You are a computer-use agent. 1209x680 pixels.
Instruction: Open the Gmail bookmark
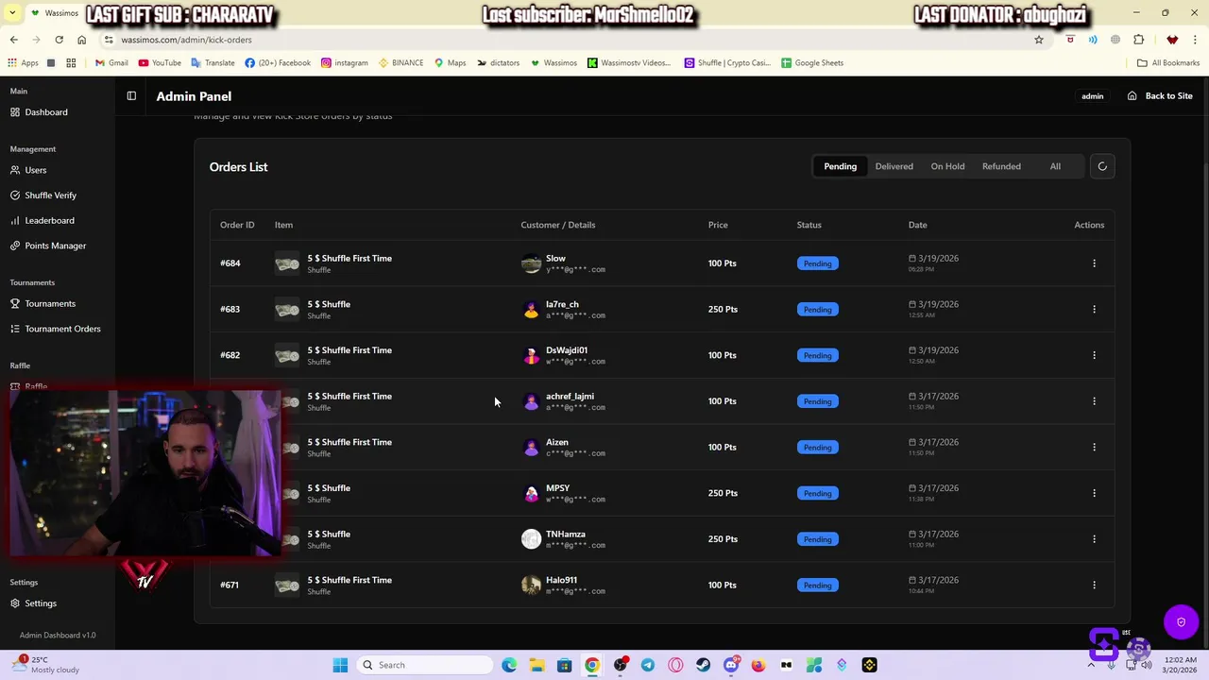pos(111,63)
